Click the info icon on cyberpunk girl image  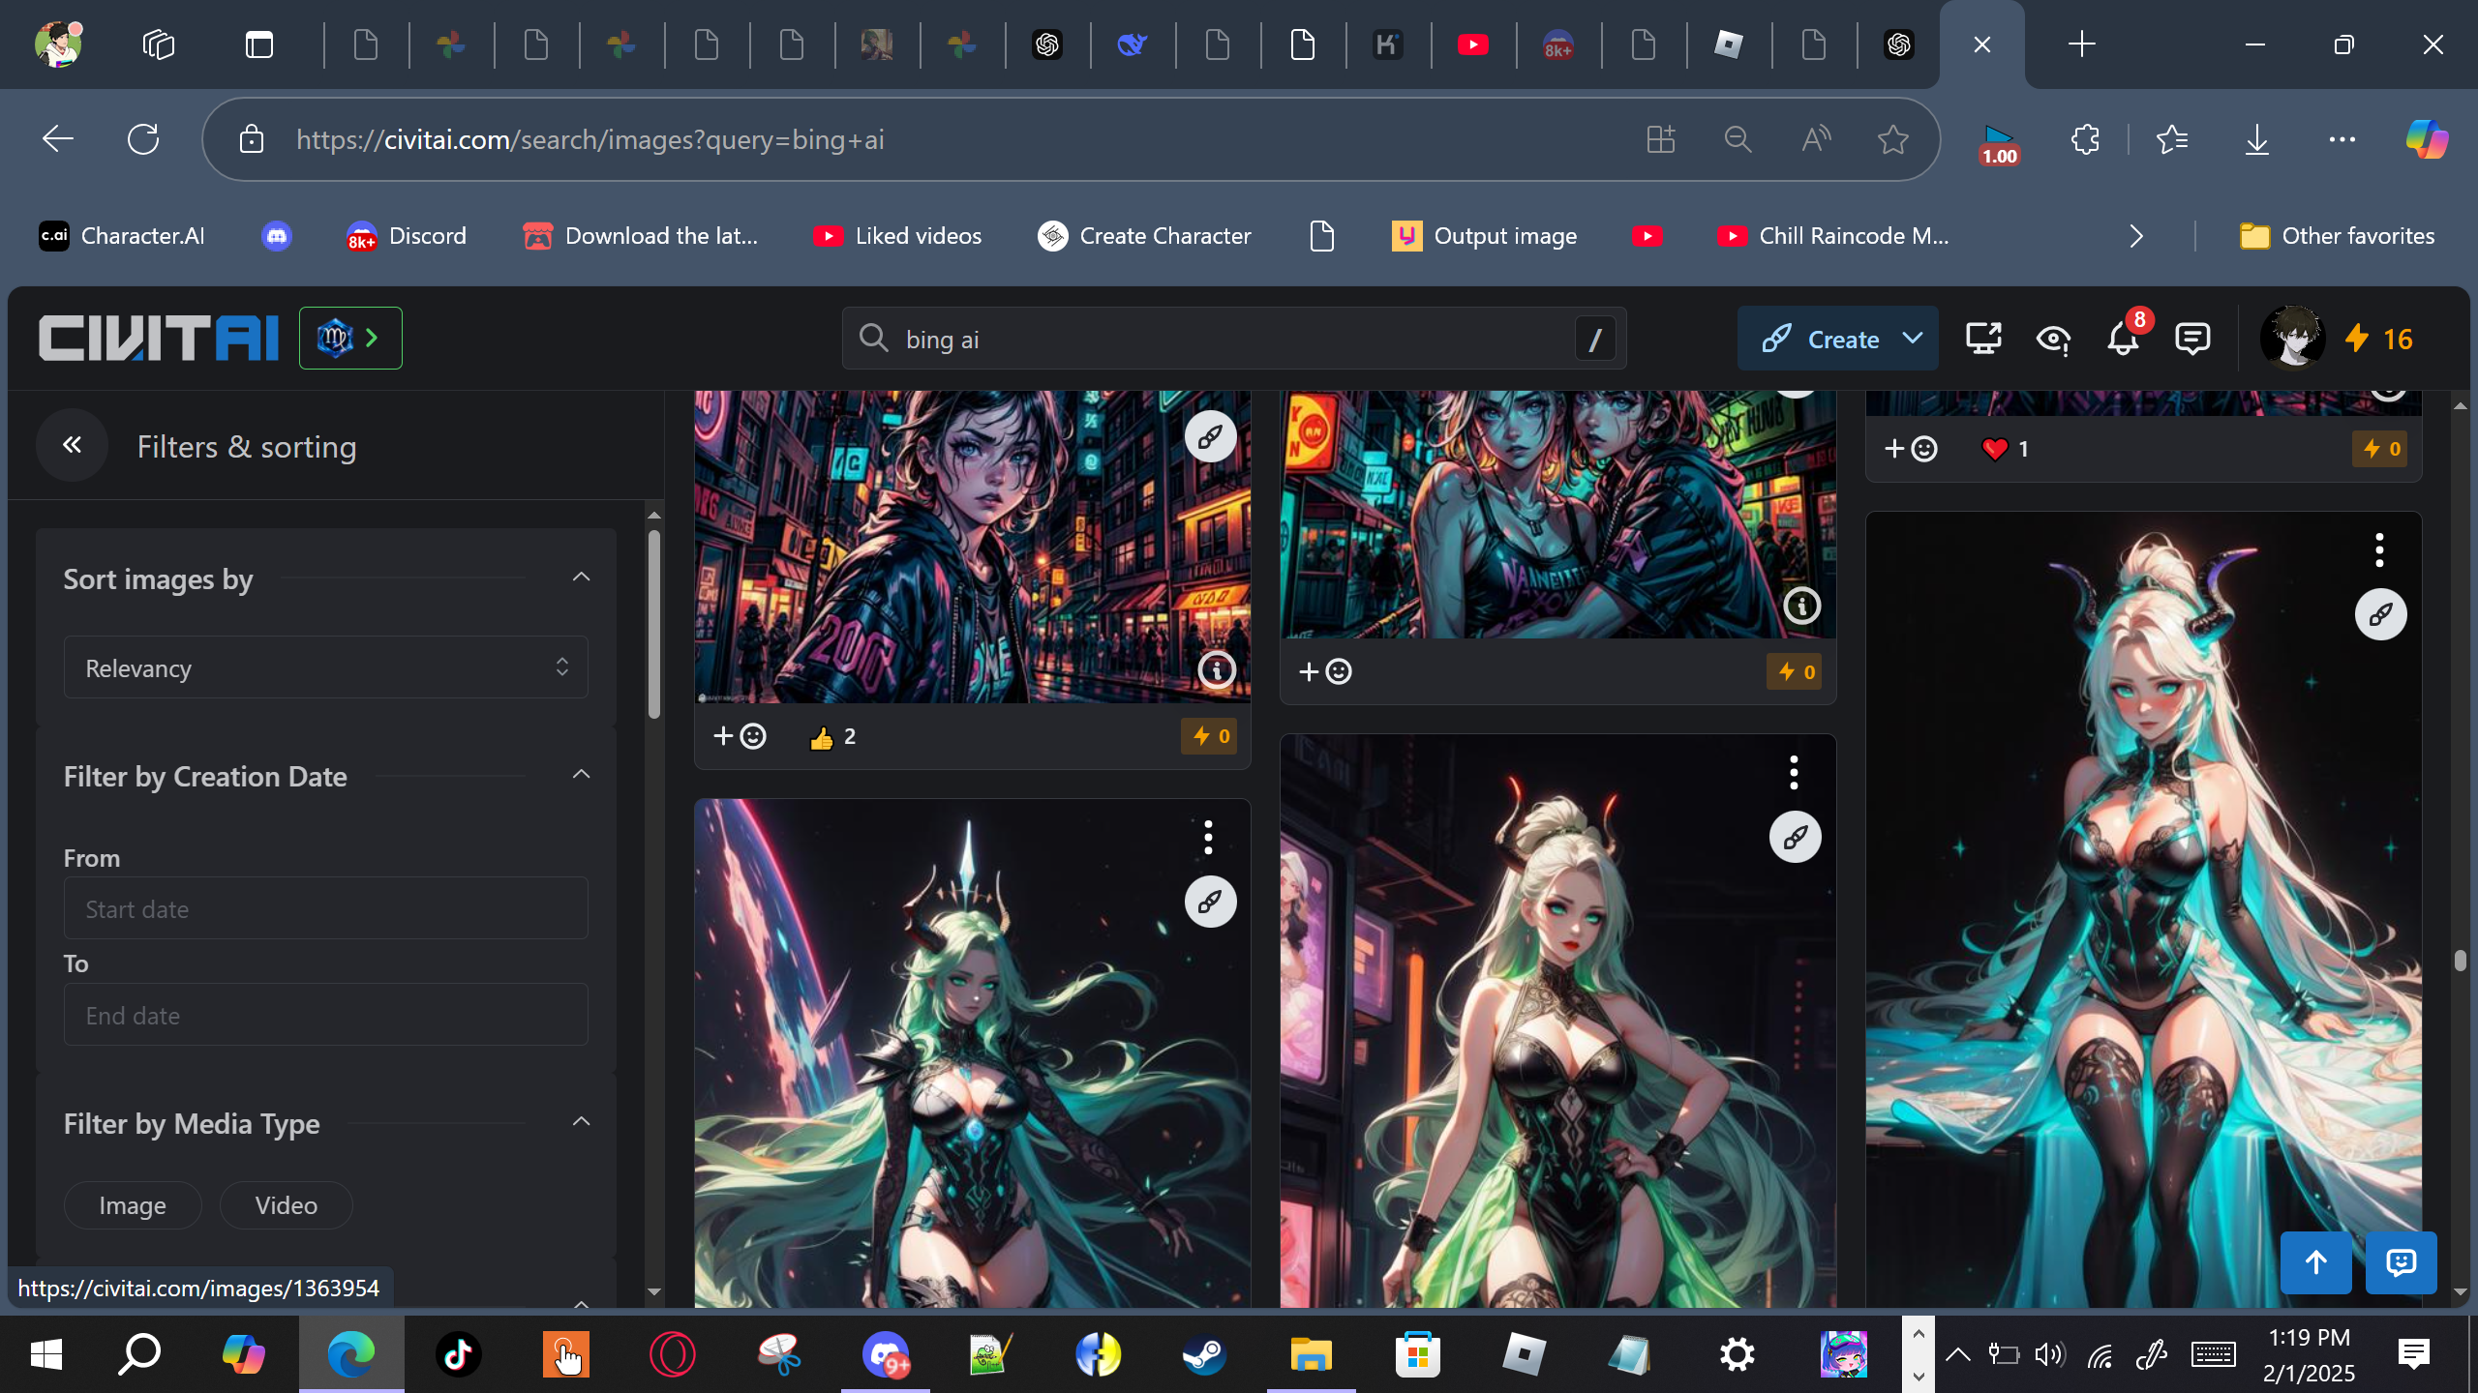point(1217,668)
